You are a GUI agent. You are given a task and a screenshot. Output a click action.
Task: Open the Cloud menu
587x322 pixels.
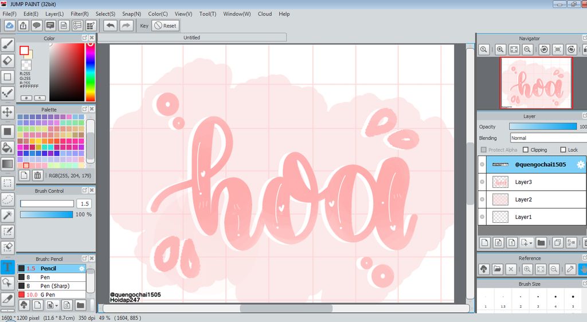point(265,14)
